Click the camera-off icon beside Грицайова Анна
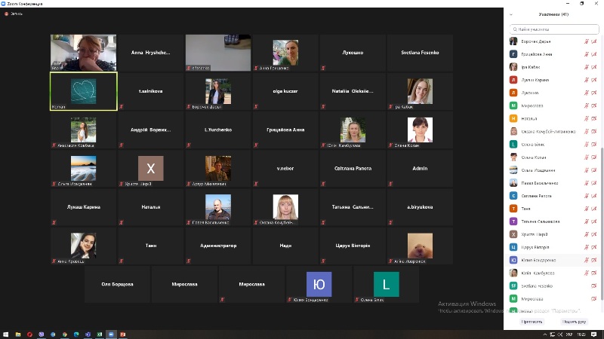604x339 pixels. 594,54
